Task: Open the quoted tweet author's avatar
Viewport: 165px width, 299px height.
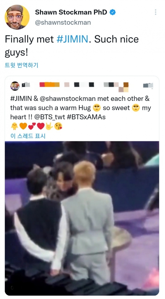Action: point(15,86)
